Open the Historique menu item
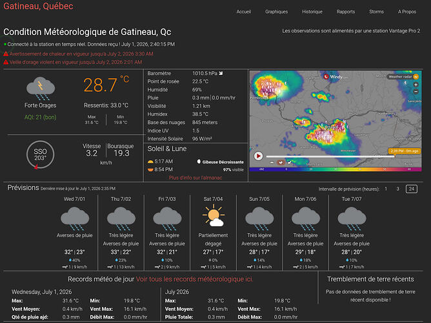This screenshot has height=323, width=431. click(312, 12)
